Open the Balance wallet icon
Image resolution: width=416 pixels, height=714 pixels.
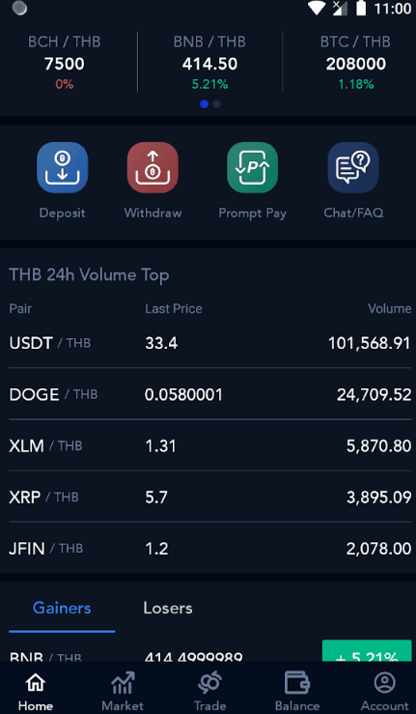coord(297,682)
